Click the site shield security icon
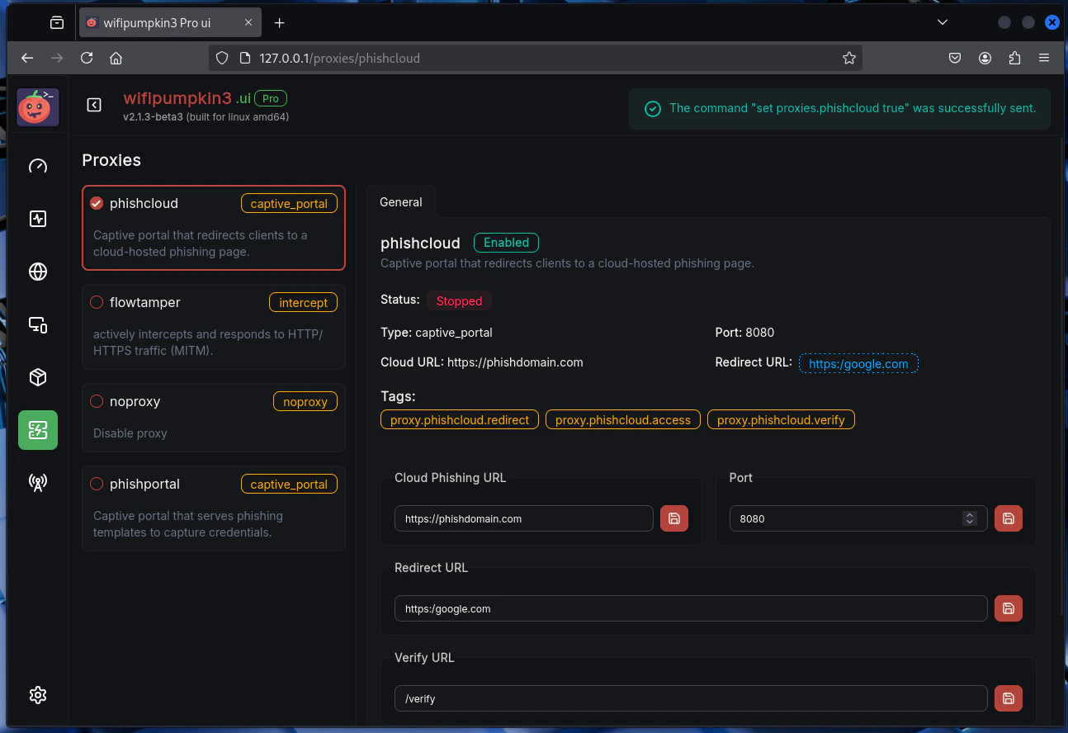The width and height of the screenshot is (1068, 733). click(221, 58)
